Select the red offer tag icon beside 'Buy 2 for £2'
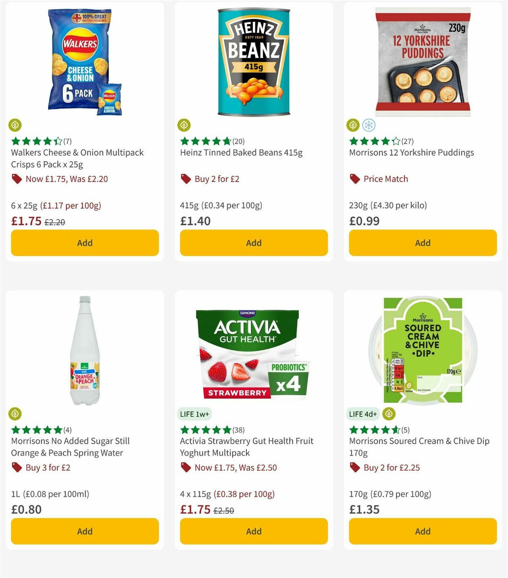The image size is (508, 578). (x=185, y=179)
